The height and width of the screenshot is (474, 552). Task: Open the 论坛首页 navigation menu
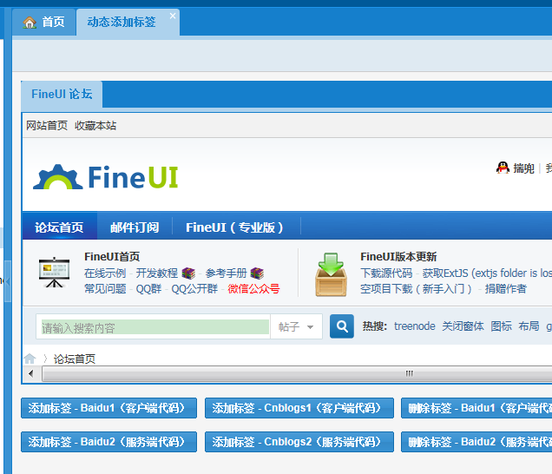tap(60, 227)
